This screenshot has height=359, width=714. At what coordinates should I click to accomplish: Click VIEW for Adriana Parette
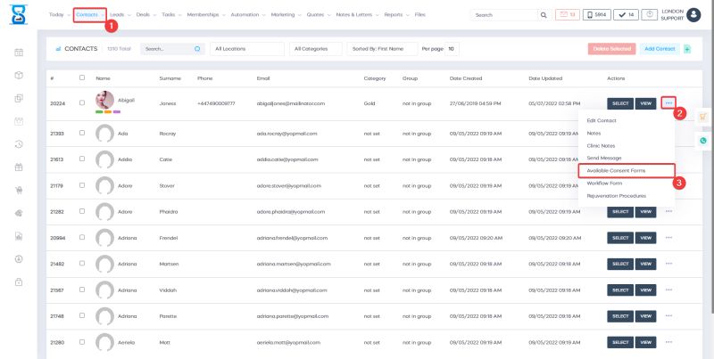pyautogui.click(x=645, y=316)
